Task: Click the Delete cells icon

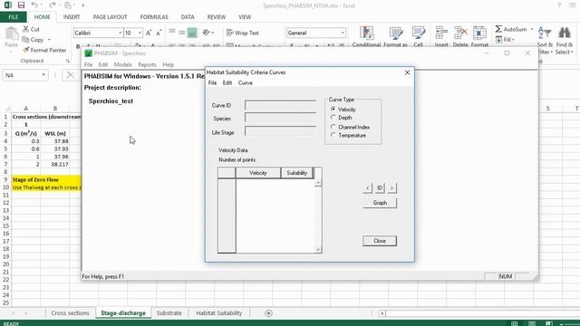Action: 460,33
